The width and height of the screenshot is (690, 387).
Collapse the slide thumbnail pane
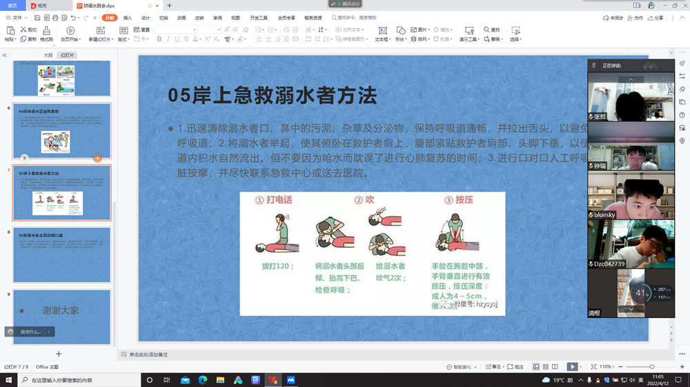(x=4, y=55)
